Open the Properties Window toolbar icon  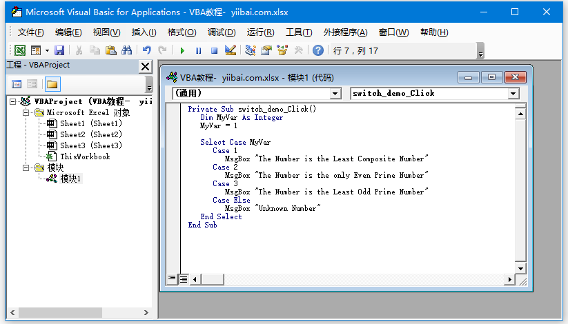[266, 50]
